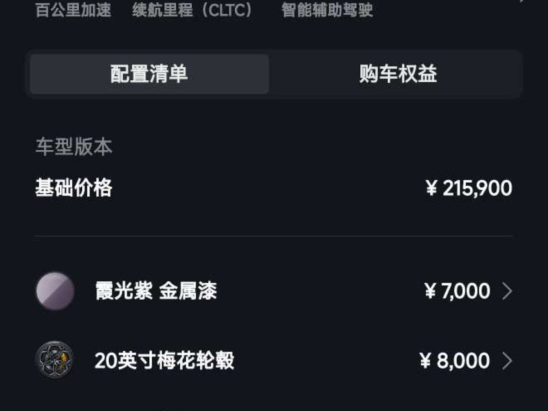Click the 7,000 metallic paint amount
548x411 pixels.
[465, 291]
